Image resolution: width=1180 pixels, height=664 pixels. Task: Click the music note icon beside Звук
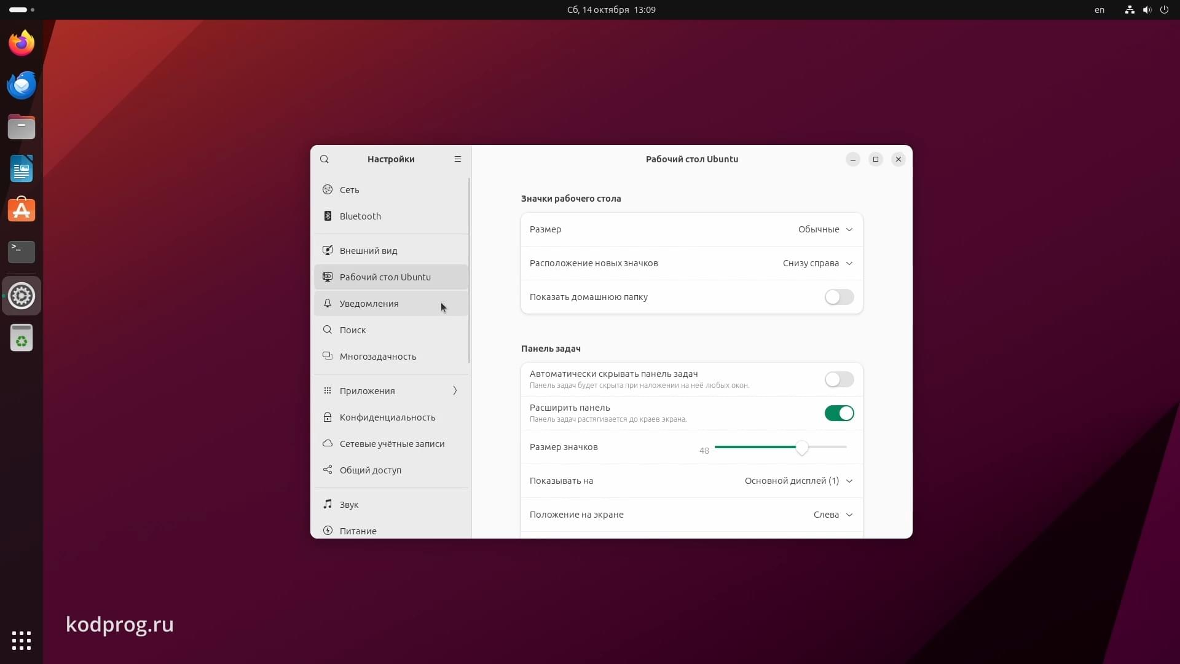(x=328, y=504)
